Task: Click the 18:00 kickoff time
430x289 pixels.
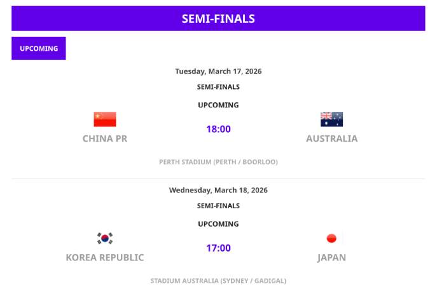Action: [x=218, y=129]
